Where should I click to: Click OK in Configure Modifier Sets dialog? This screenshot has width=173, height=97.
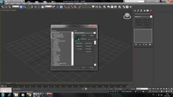click(x=84, y=68)
